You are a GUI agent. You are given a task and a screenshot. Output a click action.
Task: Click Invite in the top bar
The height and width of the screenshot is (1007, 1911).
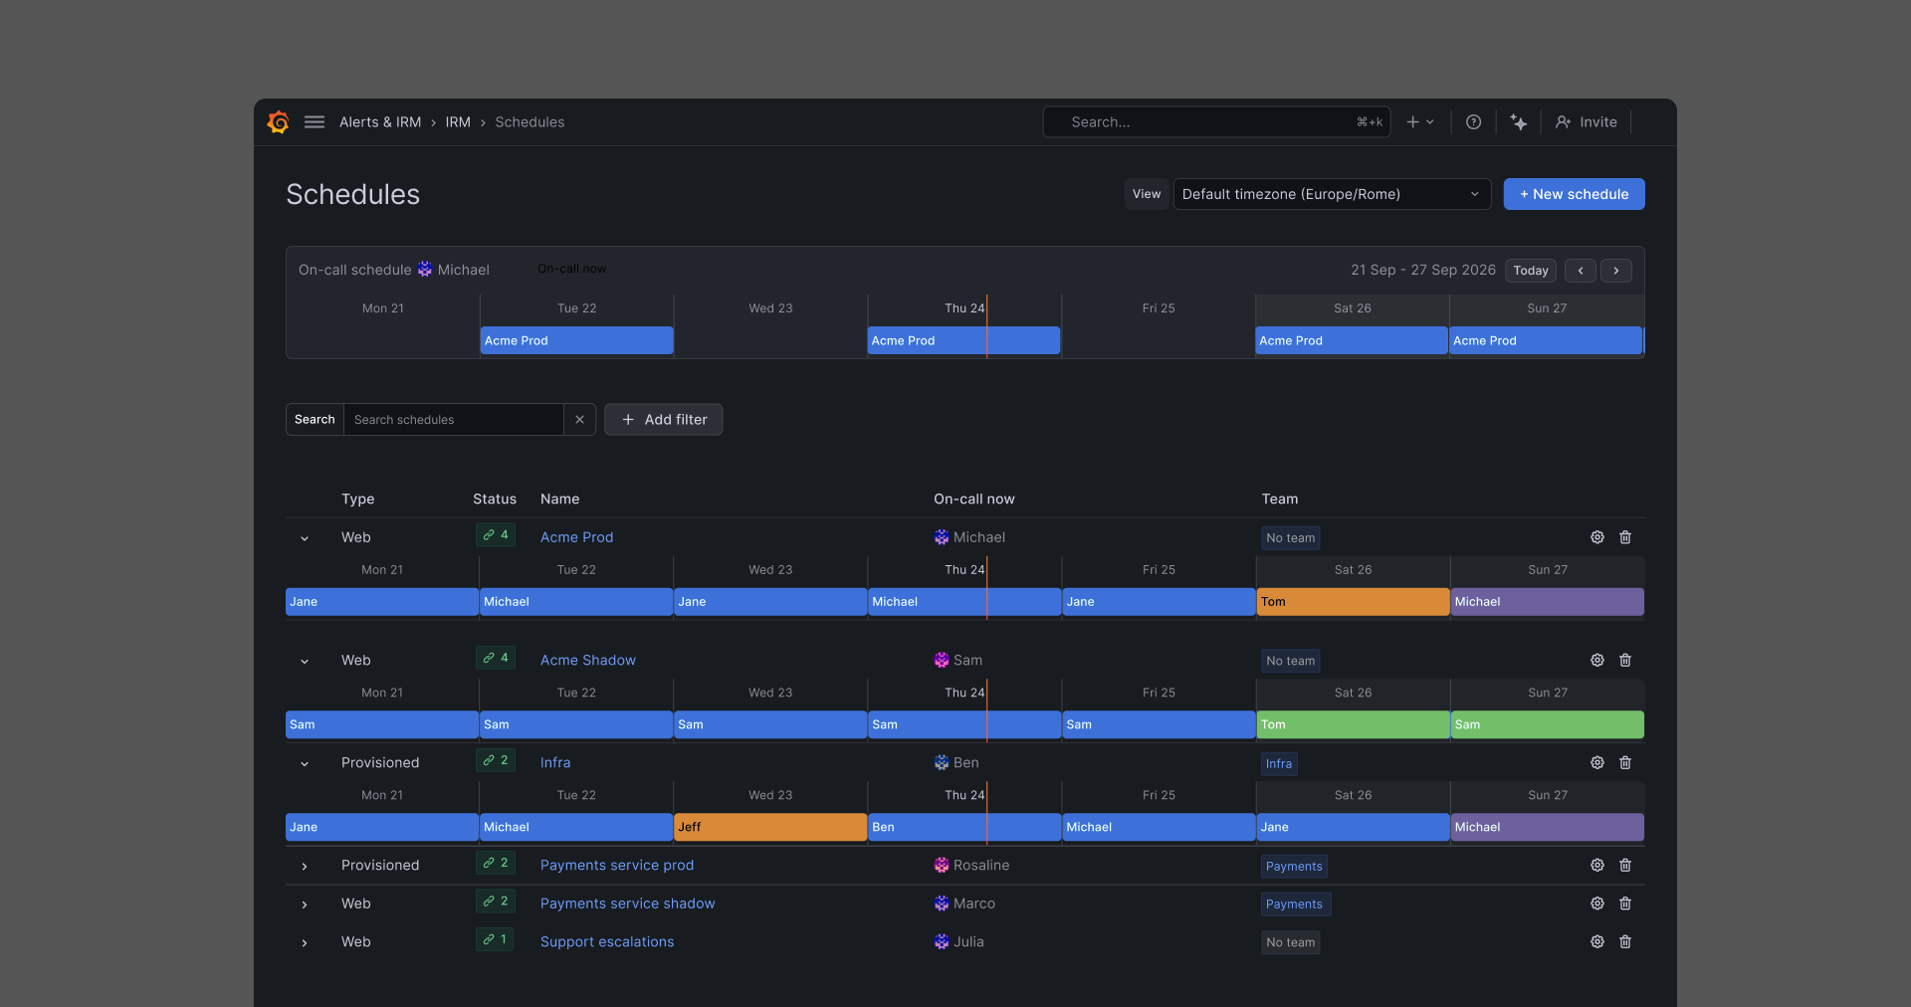tap(1587, 121)
